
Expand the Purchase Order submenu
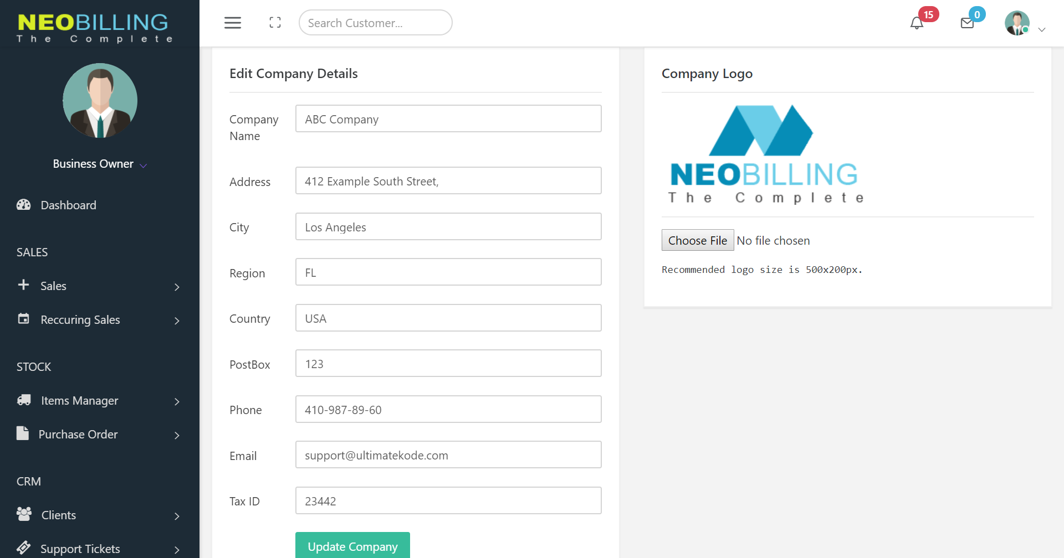(x=177, y=435)
